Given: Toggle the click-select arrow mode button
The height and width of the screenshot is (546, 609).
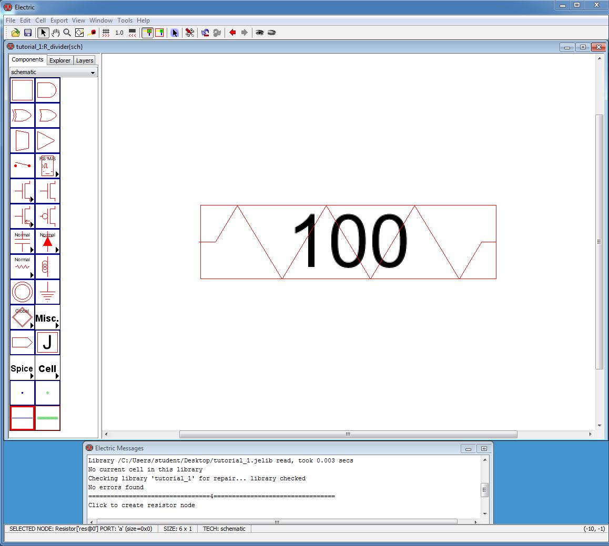Looking at the screenshot, I should [x=43, y=33].
